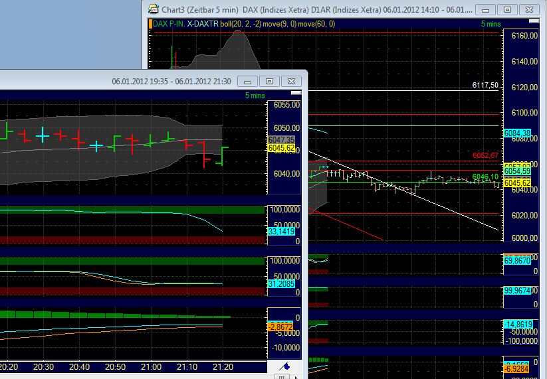Maximize the Chart3 window

507,9
